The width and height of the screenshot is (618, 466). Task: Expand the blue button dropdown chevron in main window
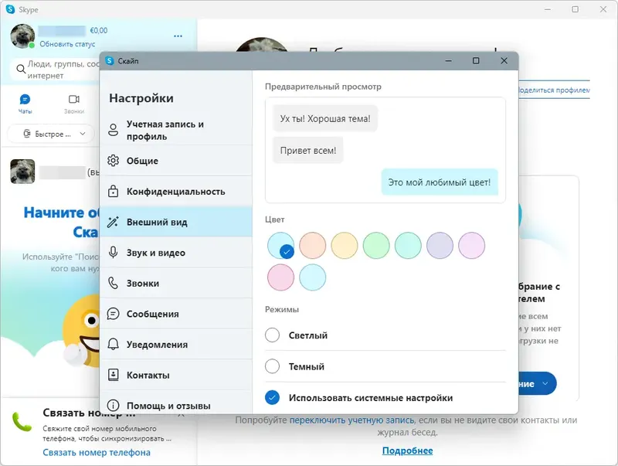(545, 383)
